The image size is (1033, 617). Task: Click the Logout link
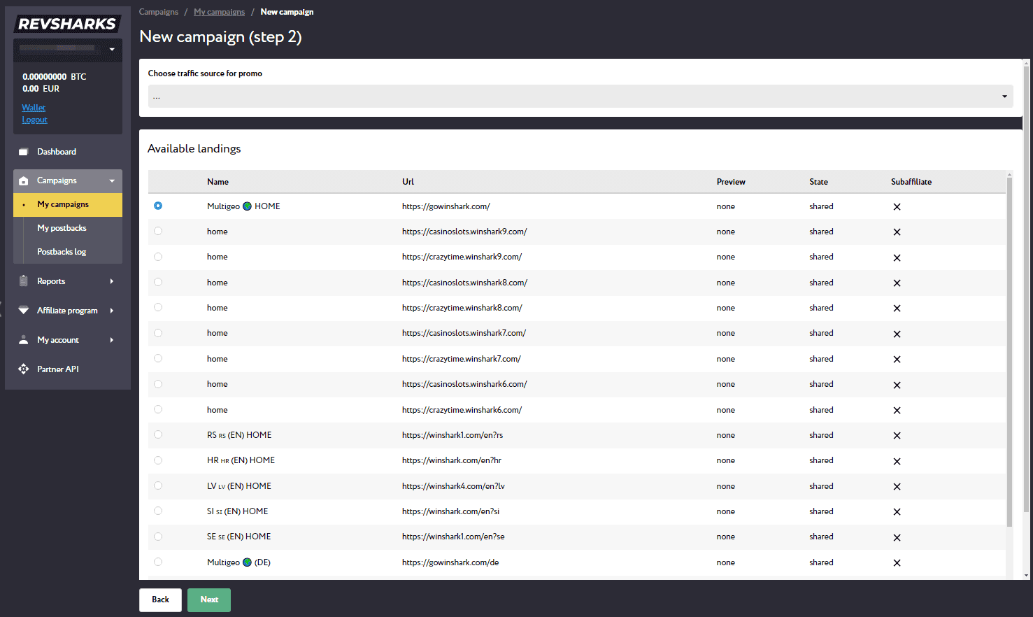click(34, 120)
